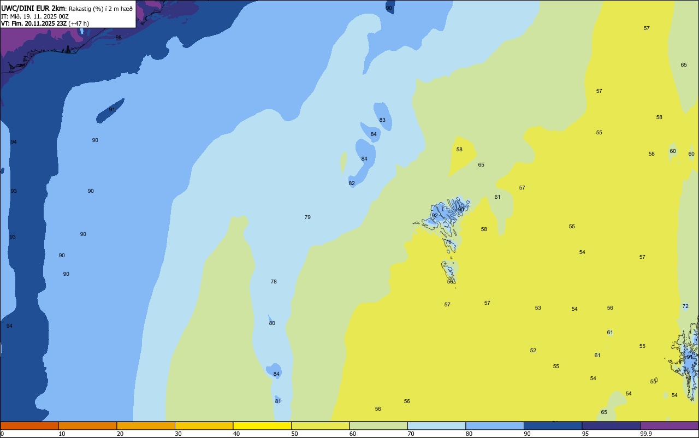Click the legend tick label '99.9'

[646, 434]
